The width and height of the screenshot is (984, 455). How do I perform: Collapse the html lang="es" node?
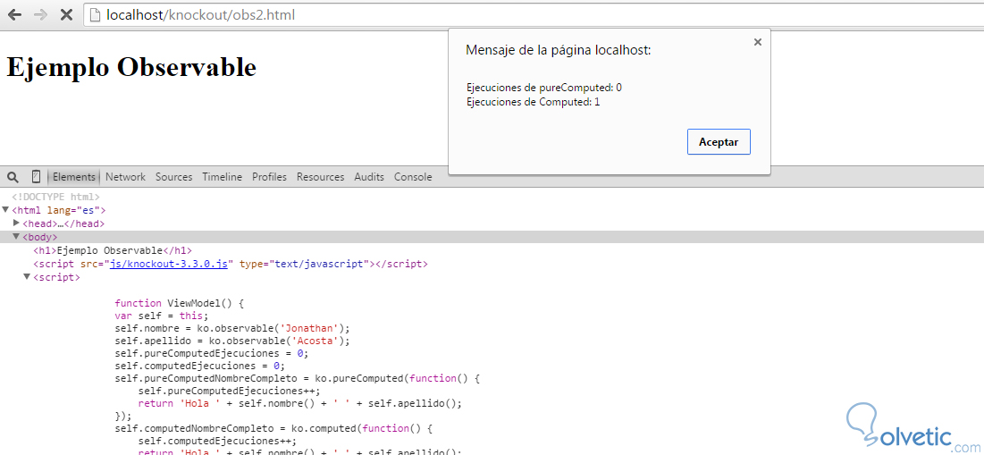pos(5,209)
